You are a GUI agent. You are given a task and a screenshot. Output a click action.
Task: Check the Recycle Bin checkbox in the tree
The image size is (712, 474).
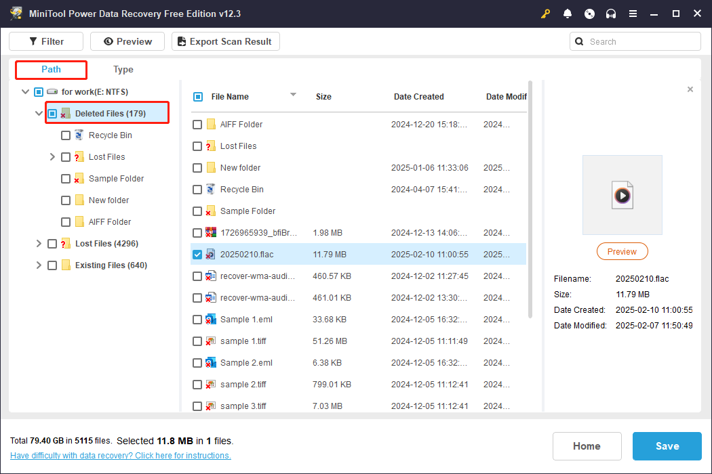pyautogui.click(x=66, y=135)
